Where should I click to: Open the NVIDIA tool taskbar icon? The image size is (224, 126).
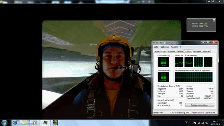pyautogui.click(x=55, y=123)
